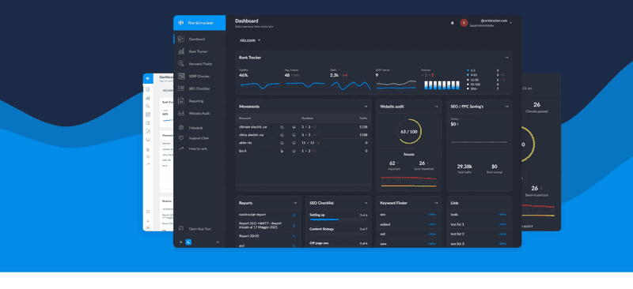Open Reports card via its arrow
633x289 pixels.
[x=294, y=203]
